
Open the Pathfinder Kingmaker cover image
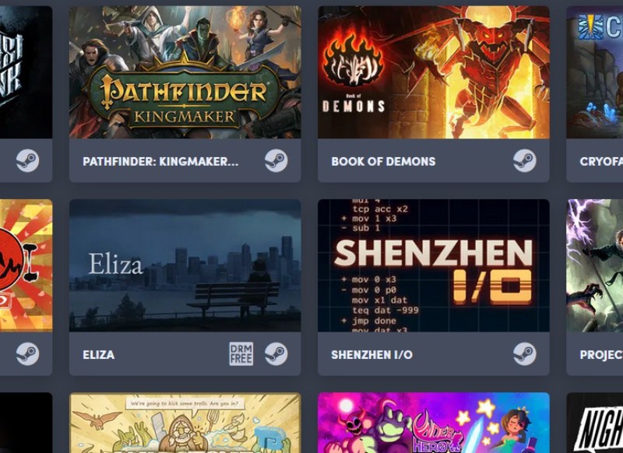pyautogui.click(x=185, y=72)
